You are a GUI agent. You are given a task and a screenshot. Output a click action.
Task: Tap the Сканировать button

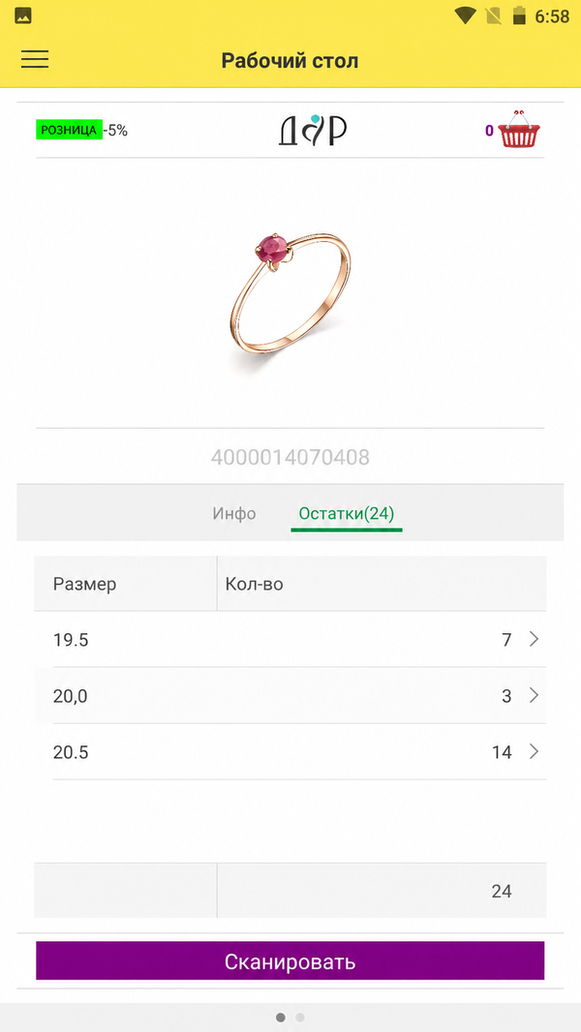pyautogui.click(x=290, y=960)
